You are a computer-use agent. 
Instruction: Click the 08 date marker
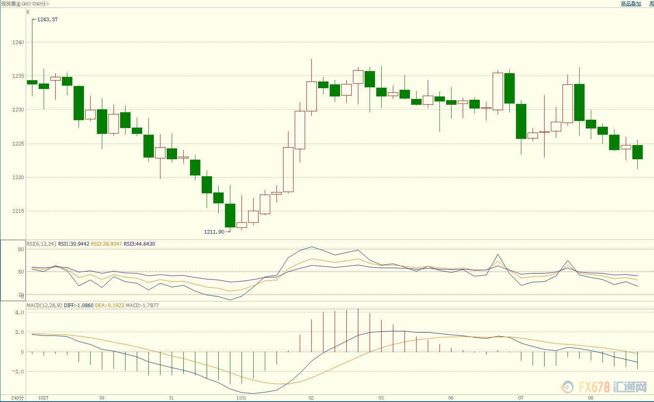point(590,398)
